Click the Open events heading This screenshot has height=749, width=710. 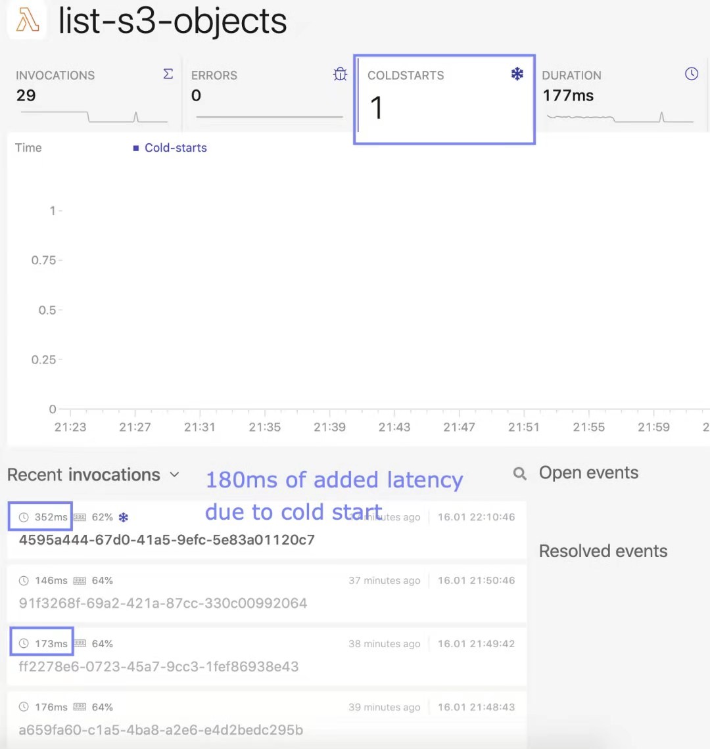pos(588,473)
